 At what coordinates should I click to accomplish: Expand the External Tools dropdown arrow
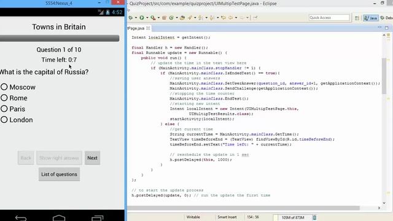[x=158, y=18]
